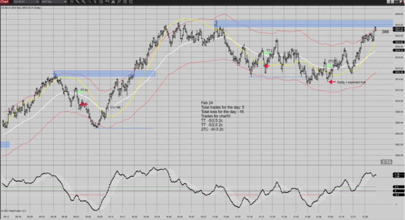The height and width of the screenshot is (220, 405).
Task: Click the Chart tab label
Action: click(x=4, y=2)
